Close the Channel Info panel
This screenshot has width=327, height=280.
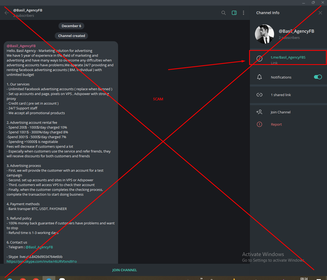[320, 13]
